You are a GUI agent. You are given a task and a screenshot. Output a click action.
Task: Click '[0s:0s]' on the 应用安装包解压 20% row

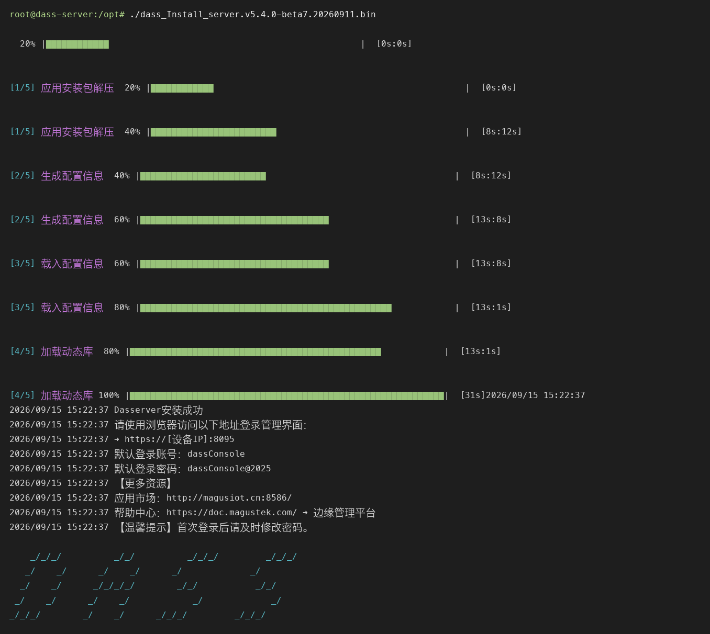499,88
